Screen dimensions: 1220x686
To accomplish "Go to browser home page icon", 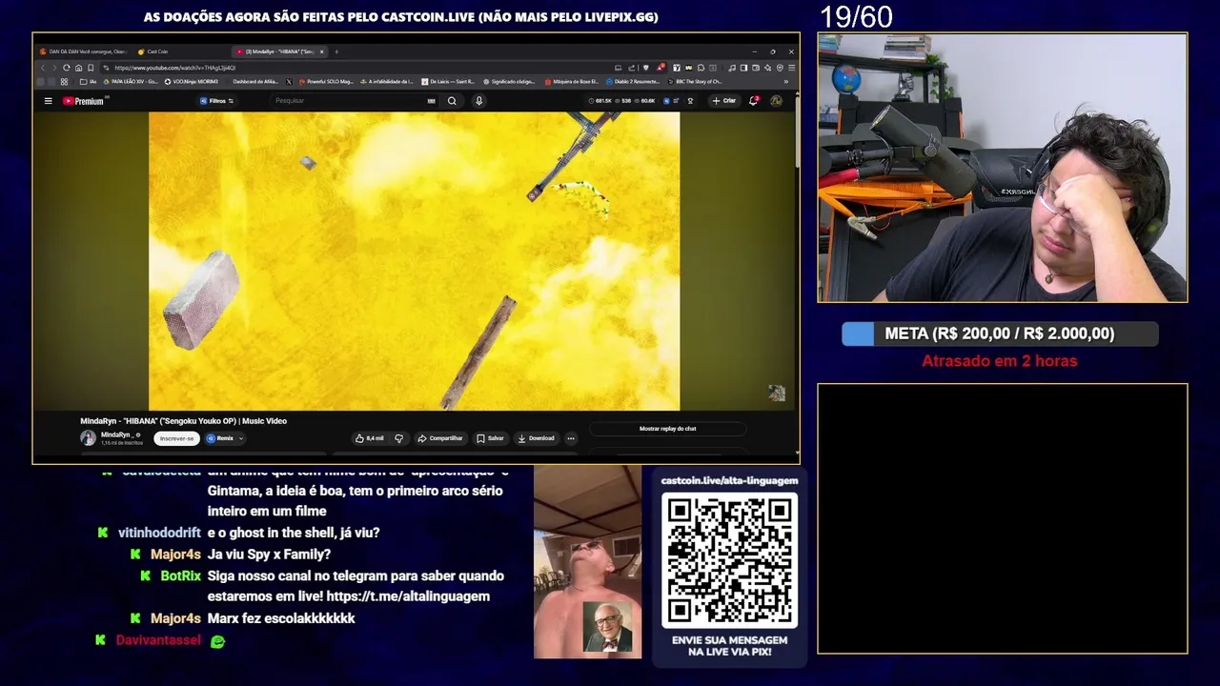I will 78,68.
